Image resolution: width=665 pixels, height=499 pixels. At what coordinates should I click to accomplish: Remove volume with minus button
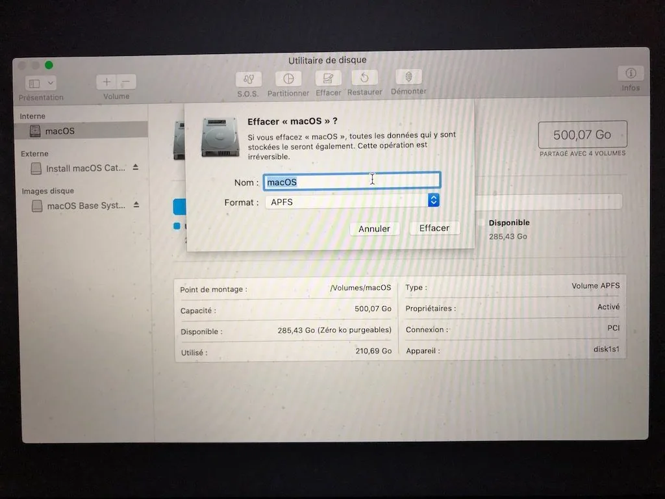click(126, 81)
